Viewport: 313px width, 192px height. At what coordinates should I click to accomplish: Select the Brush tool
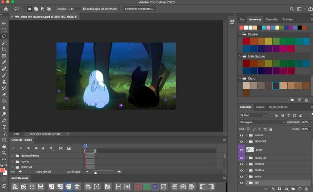(4, 75)
